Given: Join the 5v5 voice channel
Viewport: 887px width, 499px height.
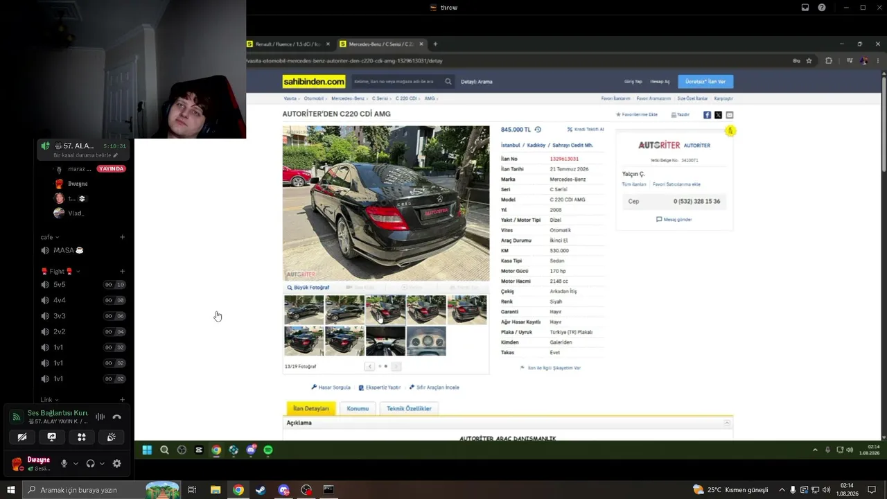Looking at the screenshot, I should coord(83,285).
